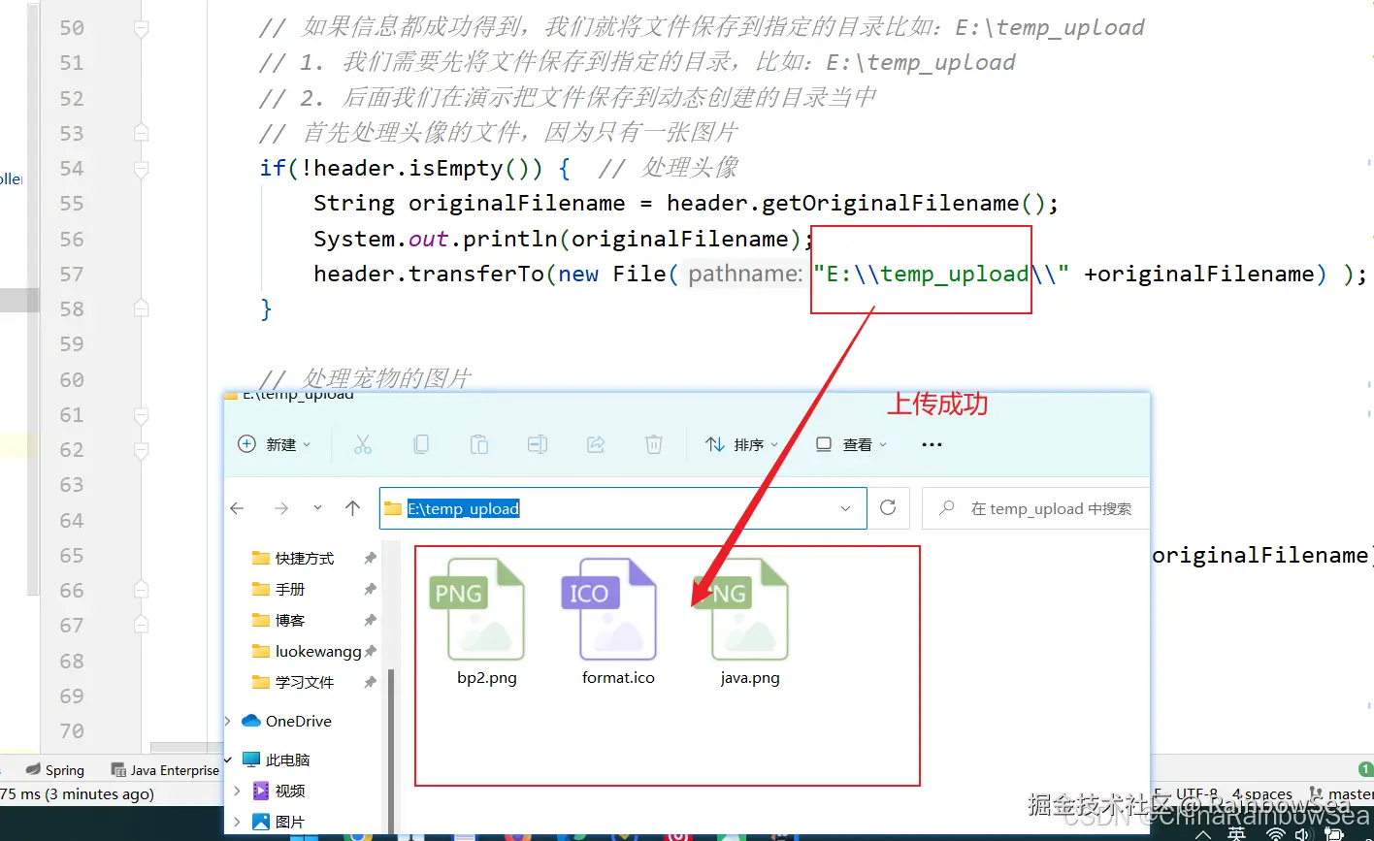The width and height of the screenshot is (1374, 841).
Task: Click pin icon beside luokewangg folder
Action: 370,651
